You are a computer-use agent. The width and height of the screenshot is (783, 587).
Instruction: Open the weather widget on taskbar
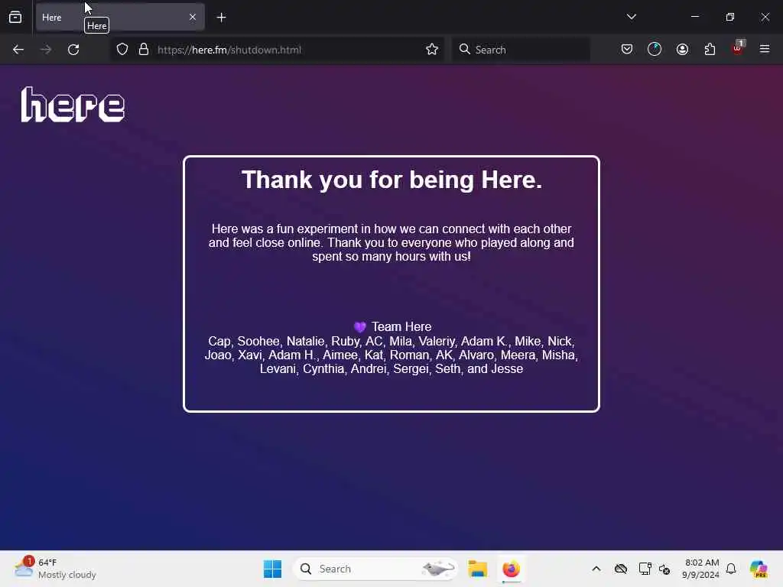(55, 569)
